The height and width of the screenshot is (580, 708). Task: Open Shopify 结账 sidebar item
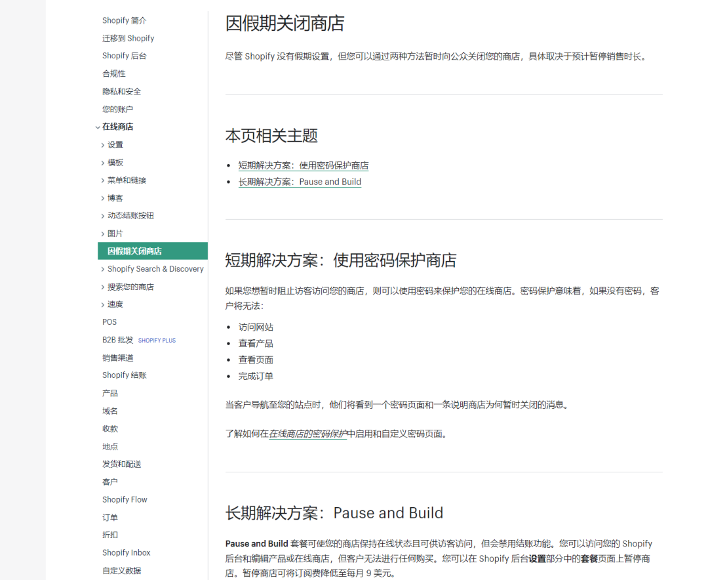point(124,375)
